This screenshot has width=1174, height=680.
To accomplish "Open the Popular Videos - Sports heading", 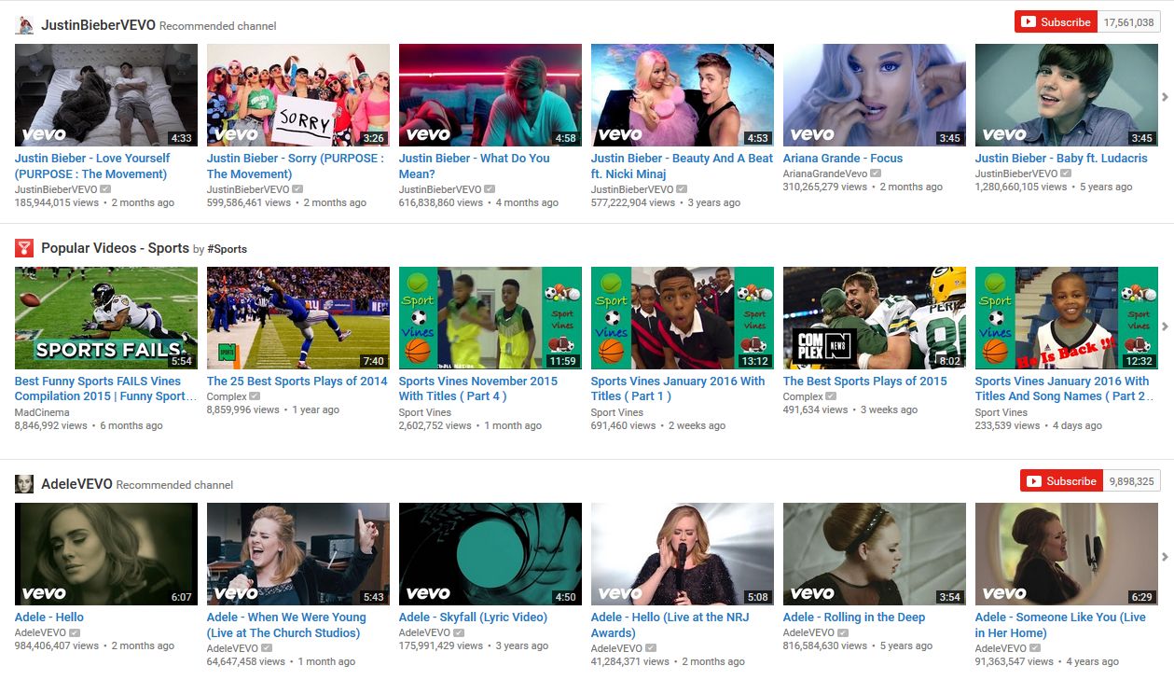I will [115, 248].
